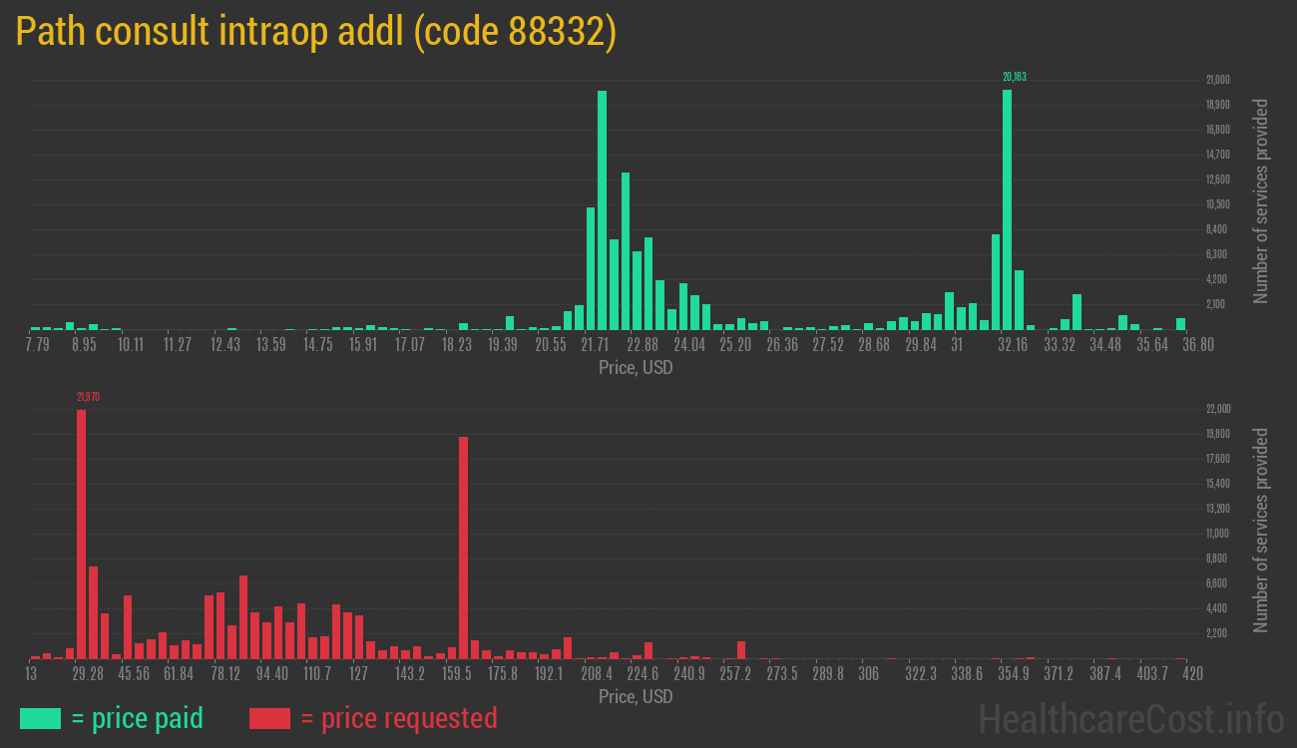Click the 21,970 value label above red bar
The image size is (1297, 748).
coord(88,397)
